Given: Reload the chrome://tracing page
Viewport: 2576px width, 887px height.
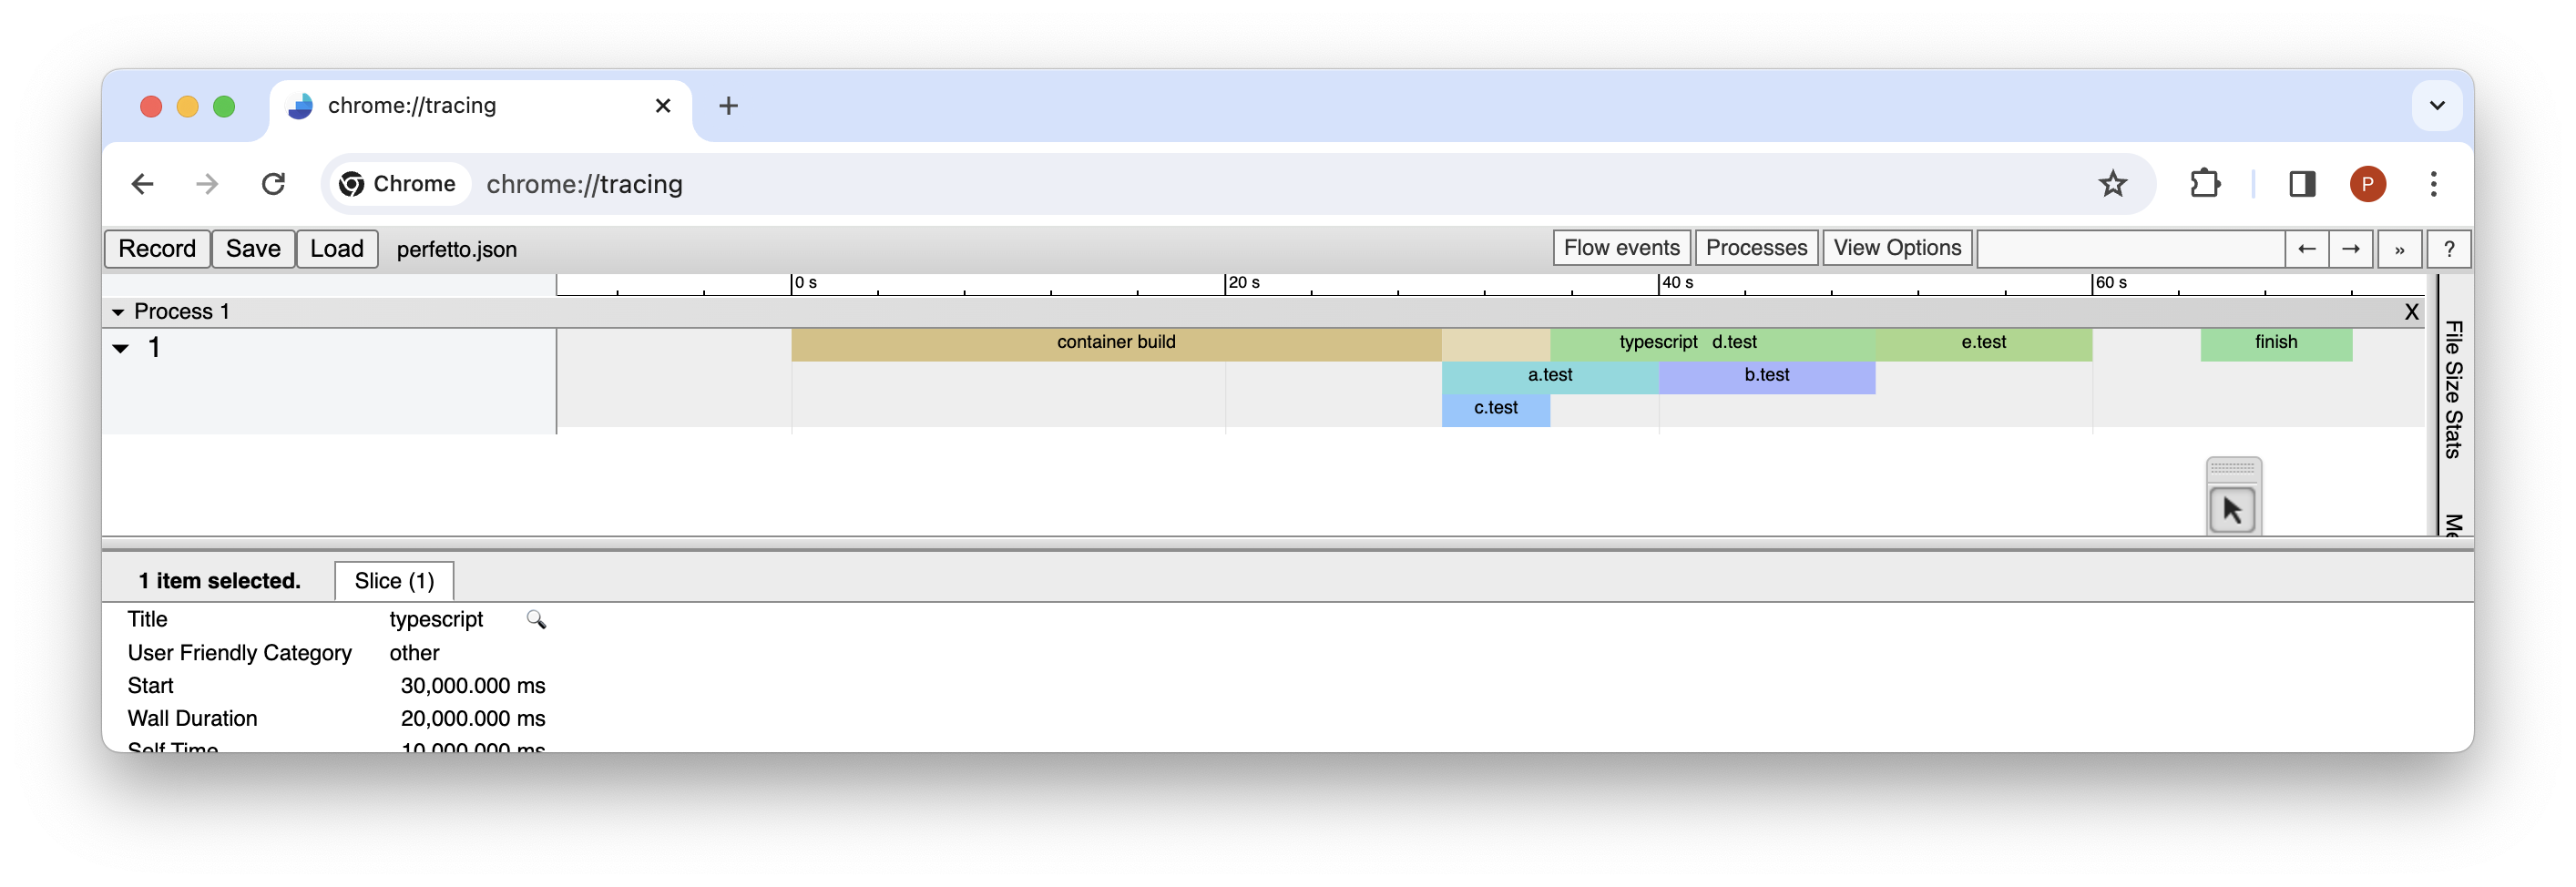Looking at the screenshot, I should tap(273, 184).
